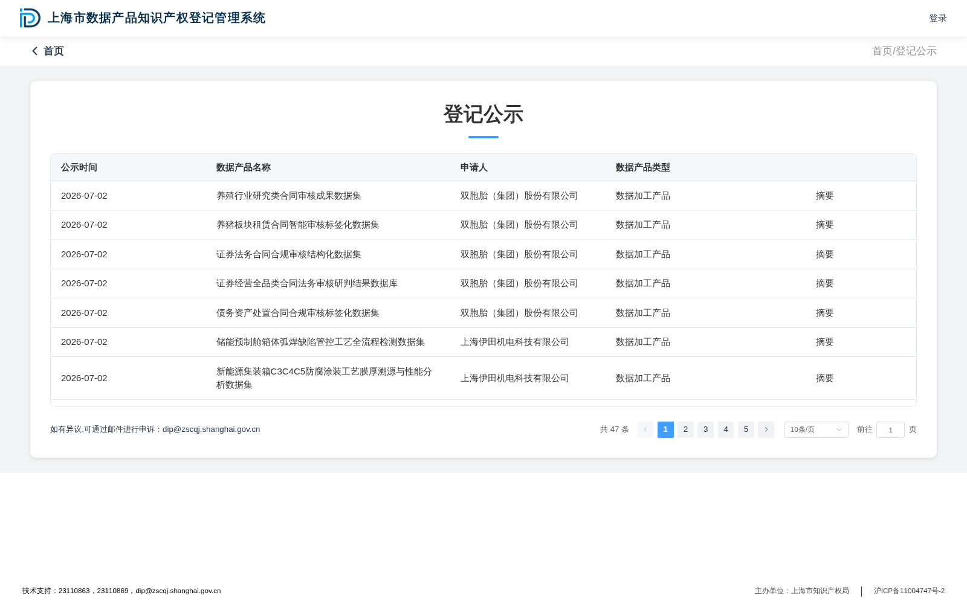Select page 1 in pagination
The width and height of the screenshot is (967, 604).
tap(665, 429)
